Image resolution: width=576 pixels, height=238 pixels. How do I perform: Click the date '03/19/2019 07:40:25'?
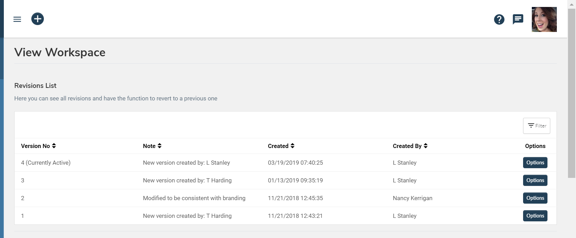(295, 163)
